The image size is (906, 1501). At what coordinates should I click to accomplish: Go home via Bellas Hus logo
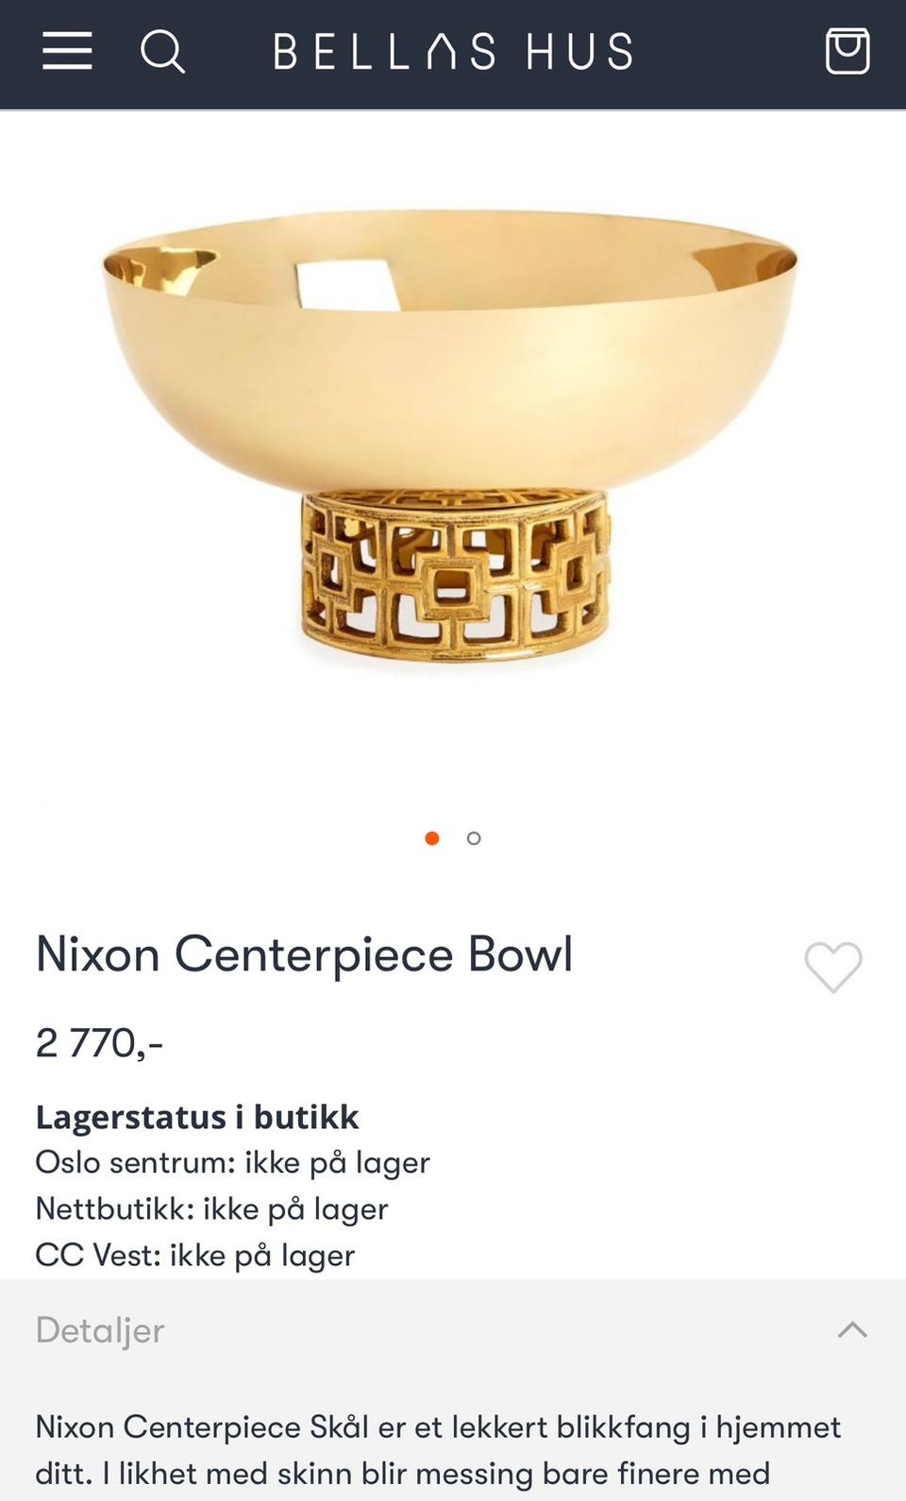(x=453, y=51)
